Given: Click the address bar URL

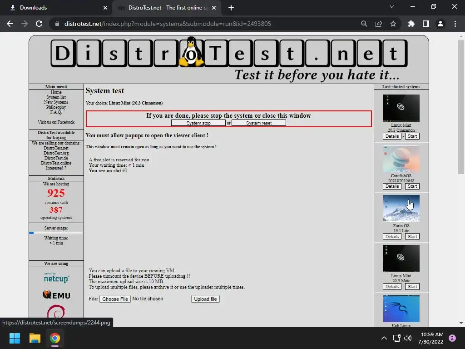Looking at the screenshot, I should (168, 24).
